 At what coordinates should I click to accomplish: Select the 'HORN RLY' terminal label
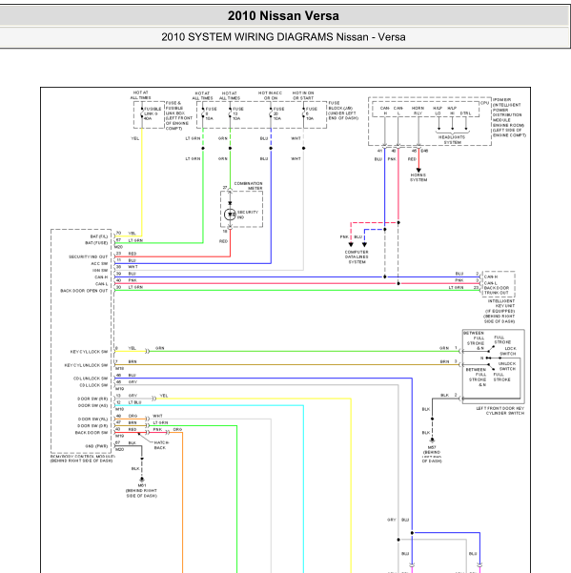pos(418,111)
